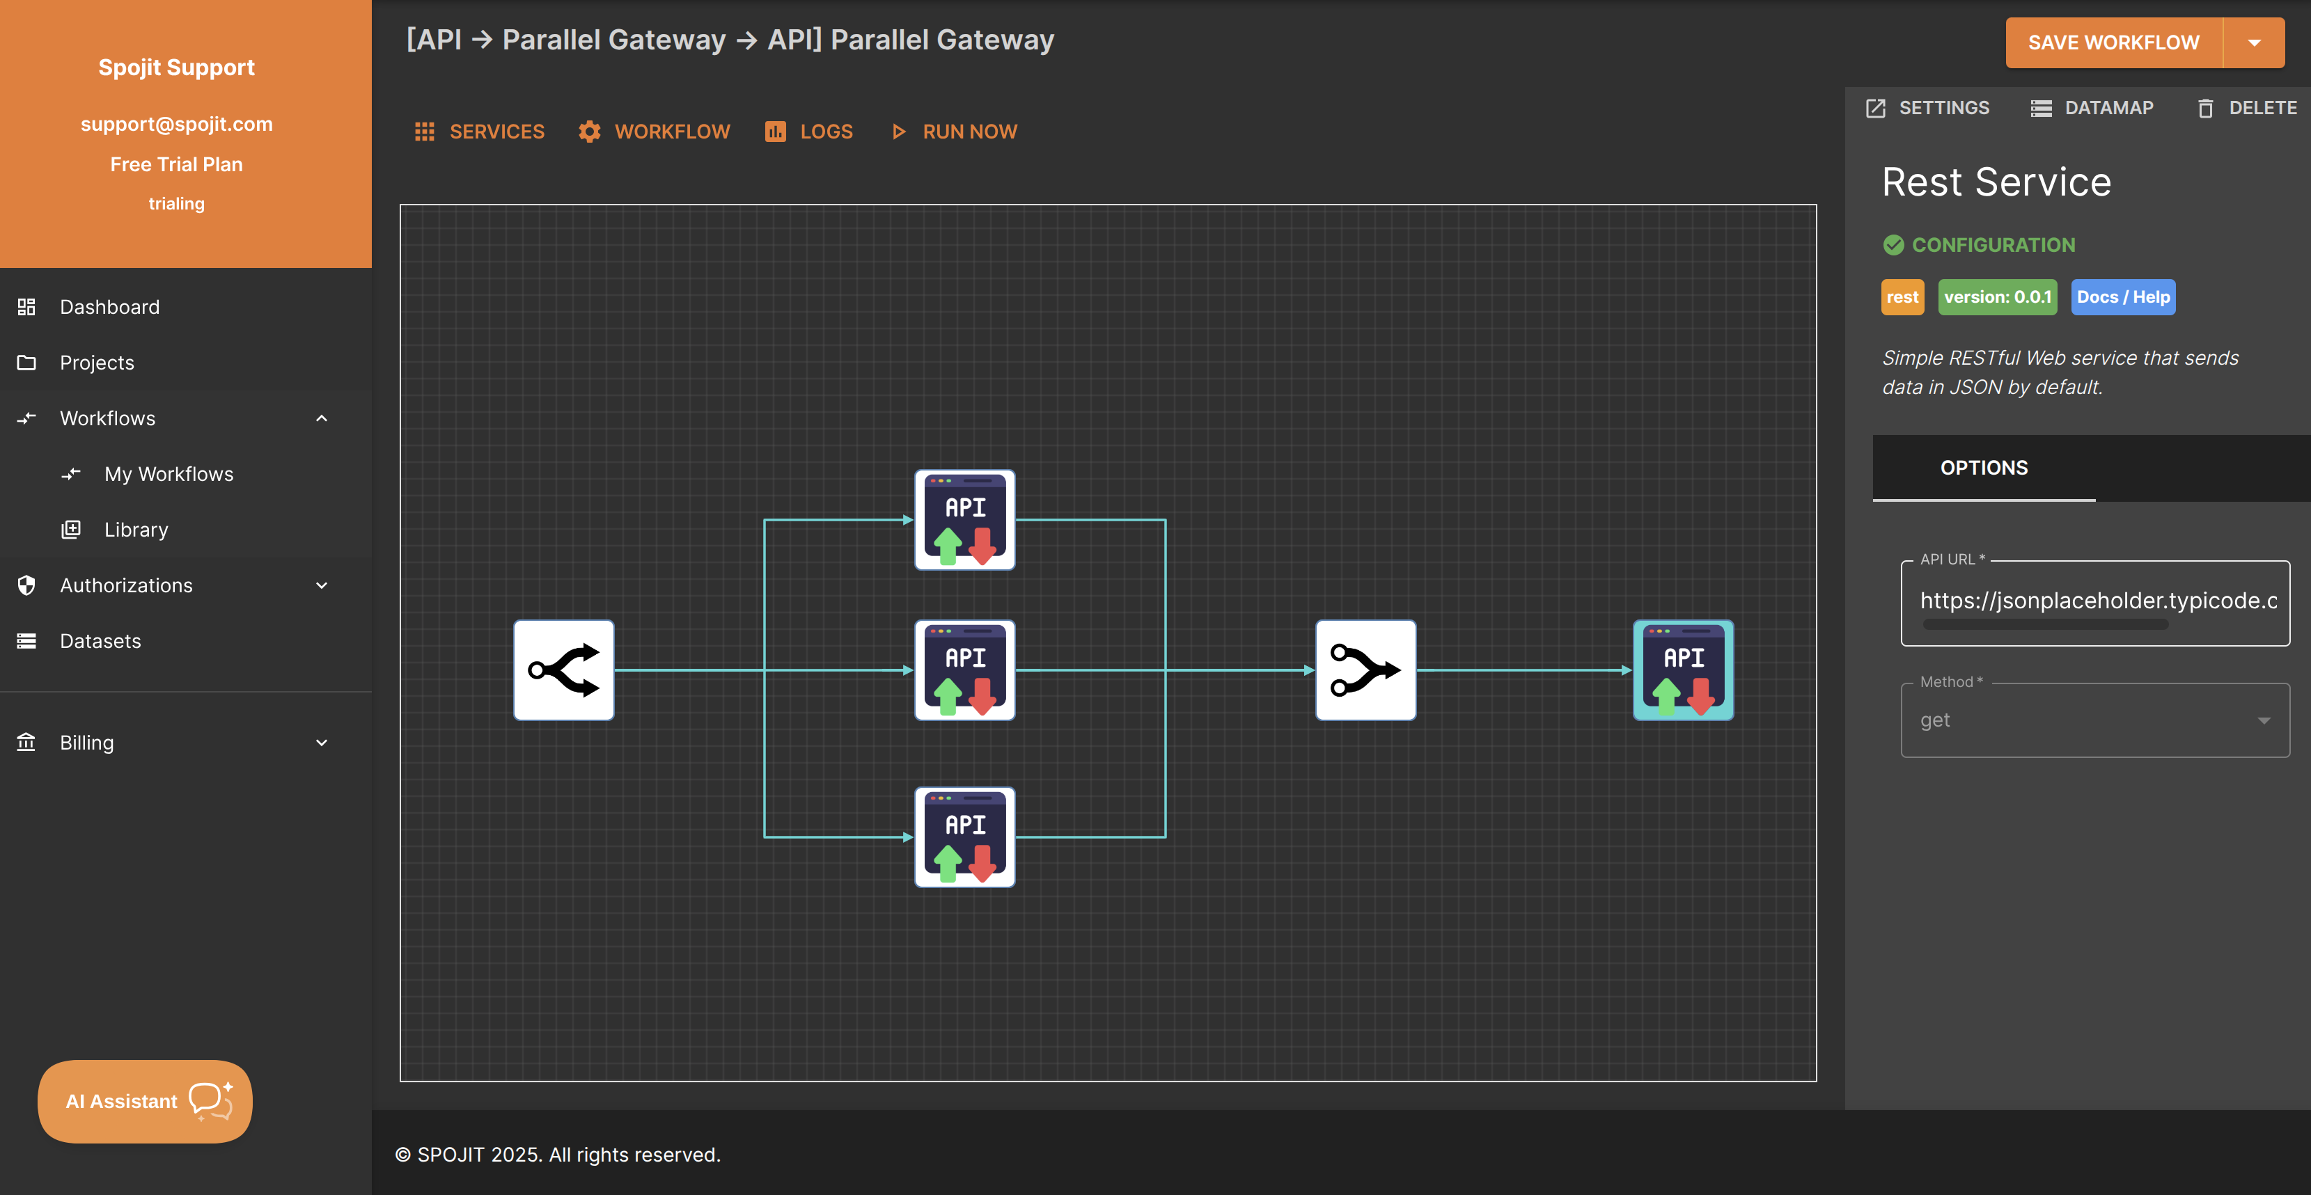2311x1195 pixels.
Task: Open the workflow Library
Action: pos(186,529)
